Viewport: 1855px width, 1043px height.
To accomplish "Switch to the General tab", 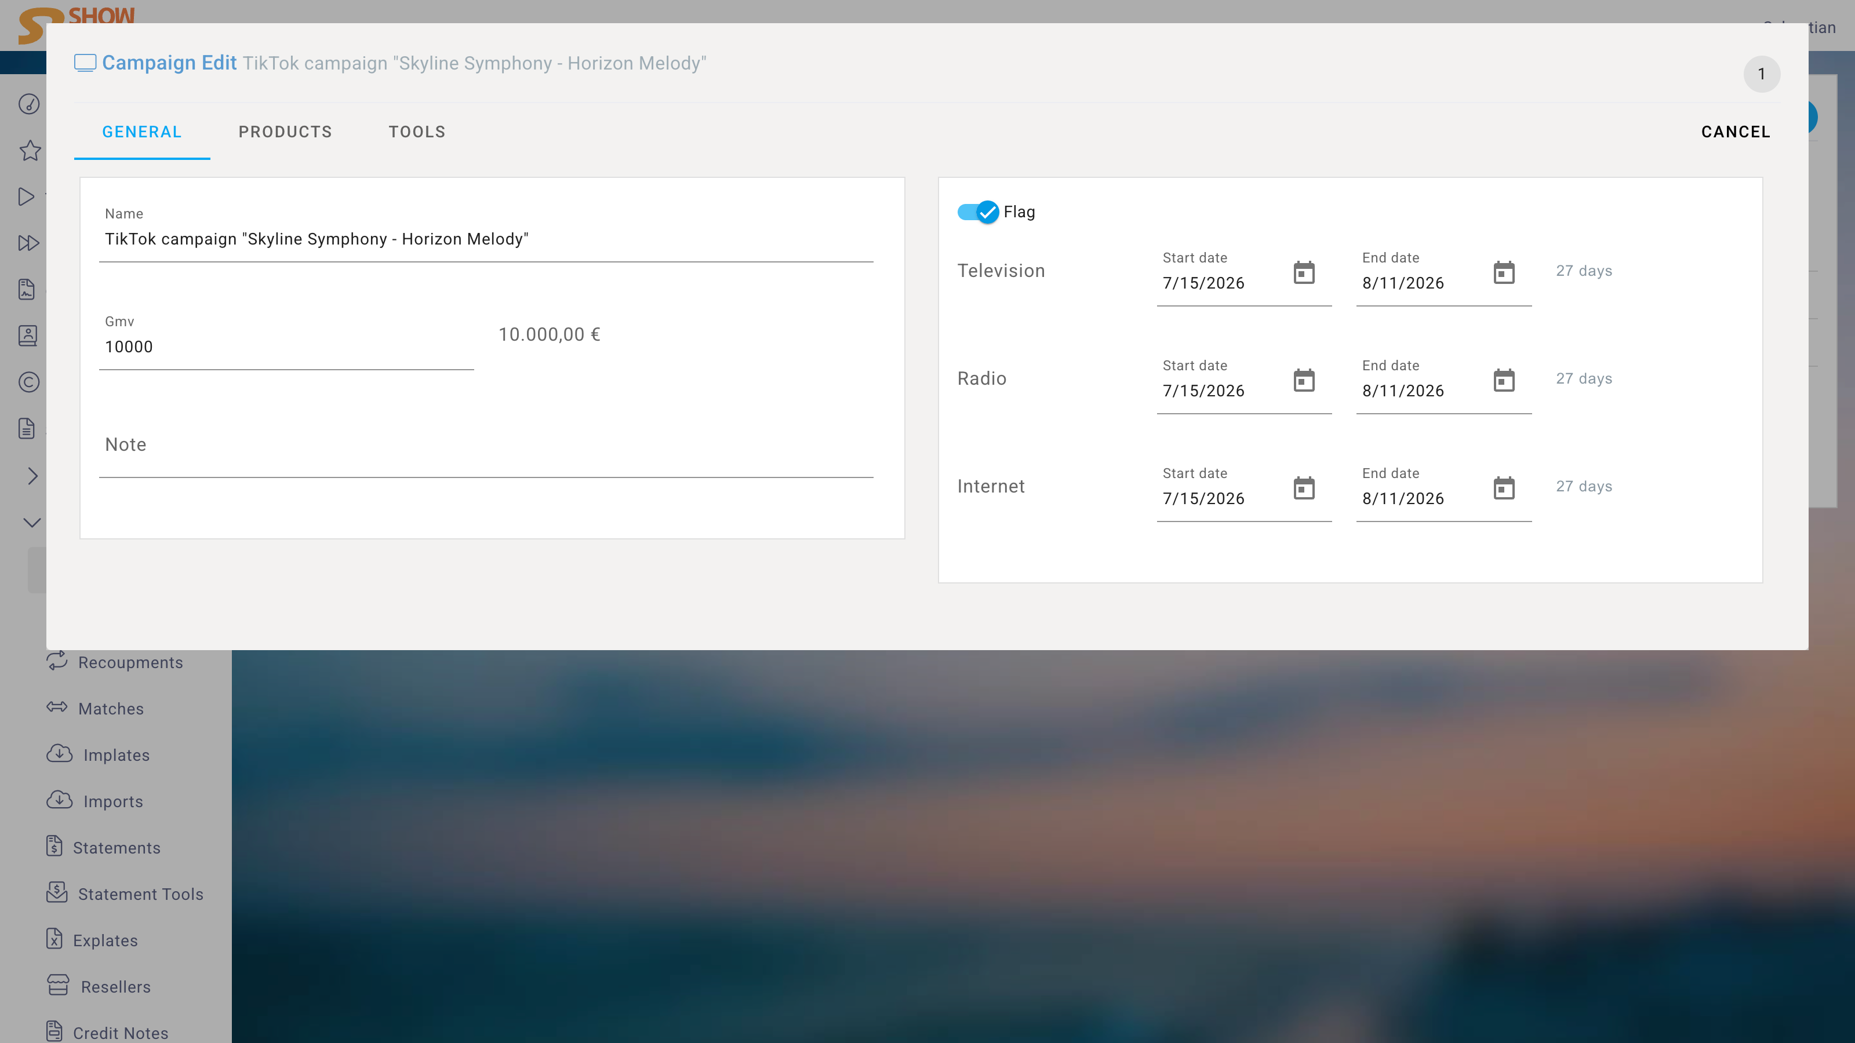I will coord(142,133).
